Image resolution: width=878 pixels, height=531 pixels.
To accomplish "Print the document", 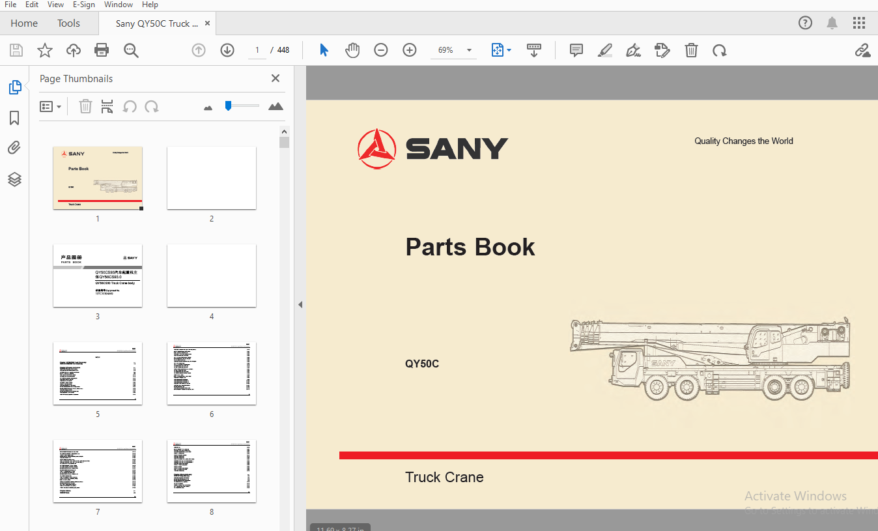I will pyautogui.click(x=102, y=50).
